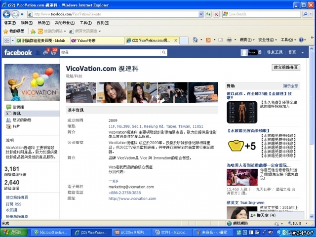The image size is (316, 237).
Task: Open Facebook friend requests icon
Action: 38,53
